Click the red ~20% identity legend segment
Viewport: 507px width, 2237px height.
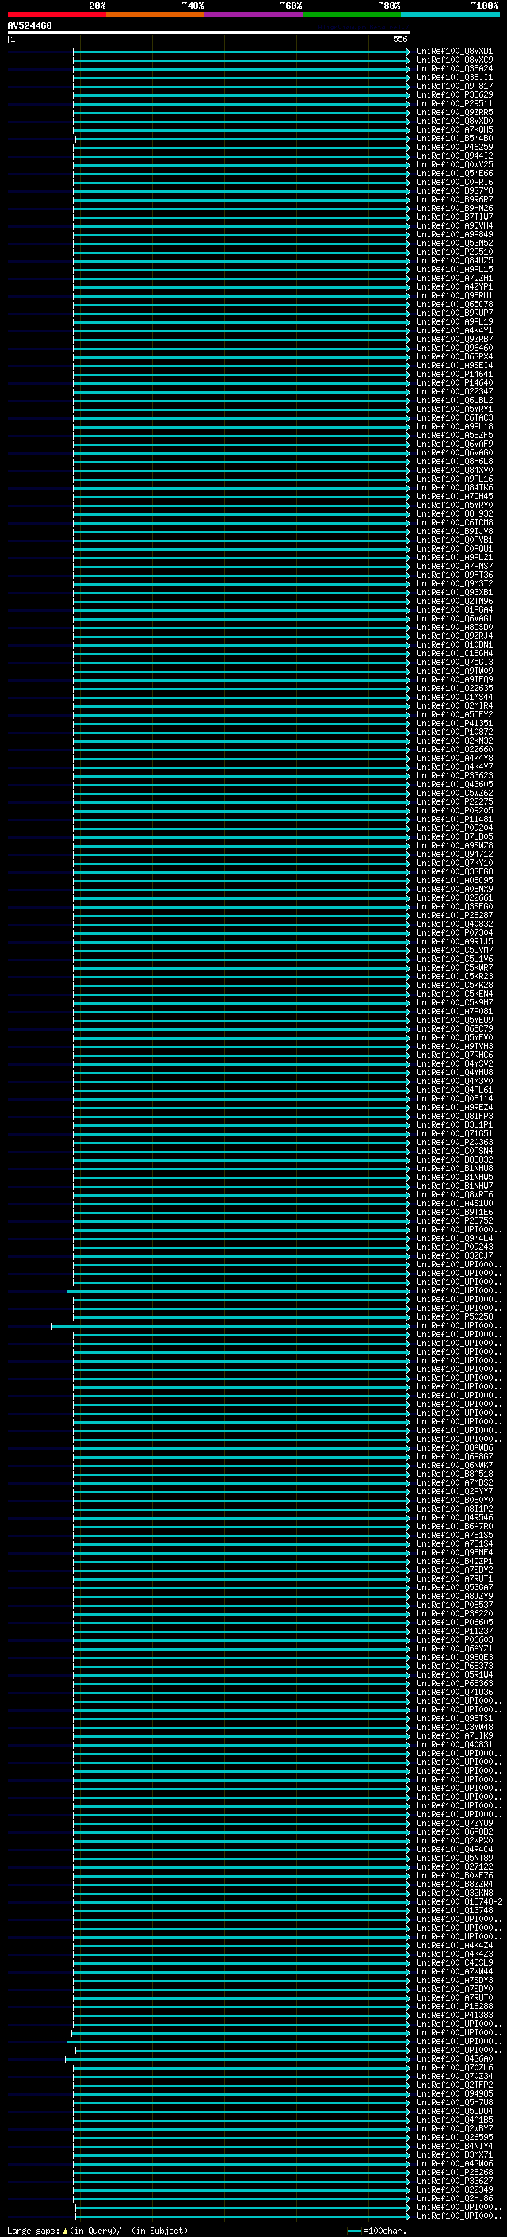[x=56, y=14]
